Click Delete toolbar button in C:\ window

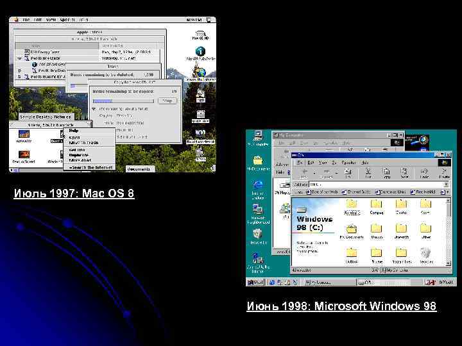pyautogui.click(x=444, y=173)
